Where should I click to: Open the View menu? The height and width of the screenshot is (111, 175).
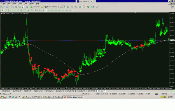tap(9, 4)
